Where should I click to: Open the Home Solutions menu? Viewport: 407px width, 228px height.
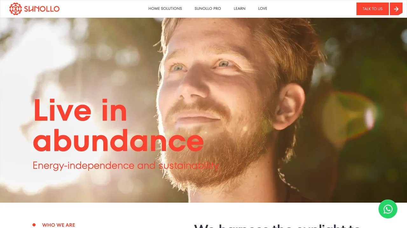pyautogui.click(x=165, y=9)
